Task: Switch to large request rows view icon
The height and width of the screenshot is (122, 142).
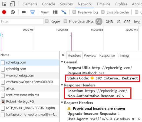Action: click(x=55, y=12)
